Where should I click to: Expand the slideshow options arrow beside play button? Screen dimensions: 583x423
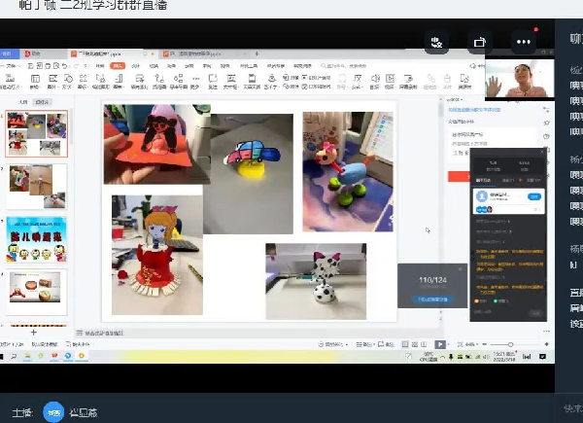(448, 344)
